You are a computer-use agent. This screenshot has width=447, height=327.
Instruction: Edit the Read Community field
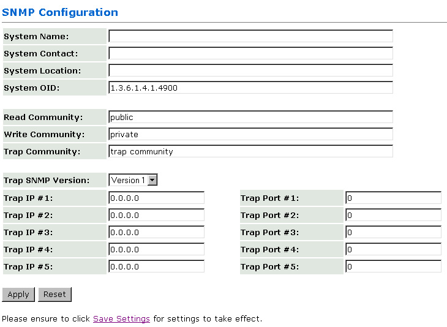click(250, 117)
